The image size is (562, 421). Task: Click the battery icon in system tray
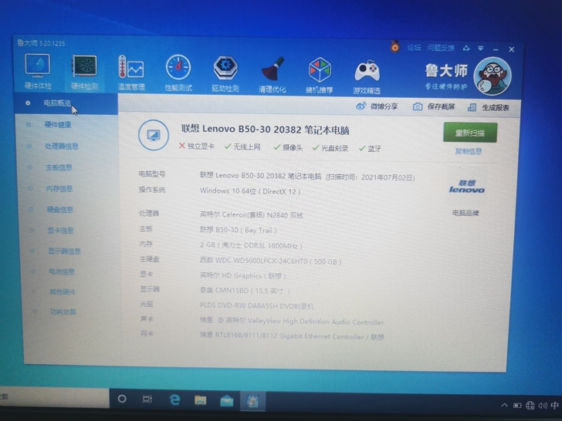click(x=517, y=406)
